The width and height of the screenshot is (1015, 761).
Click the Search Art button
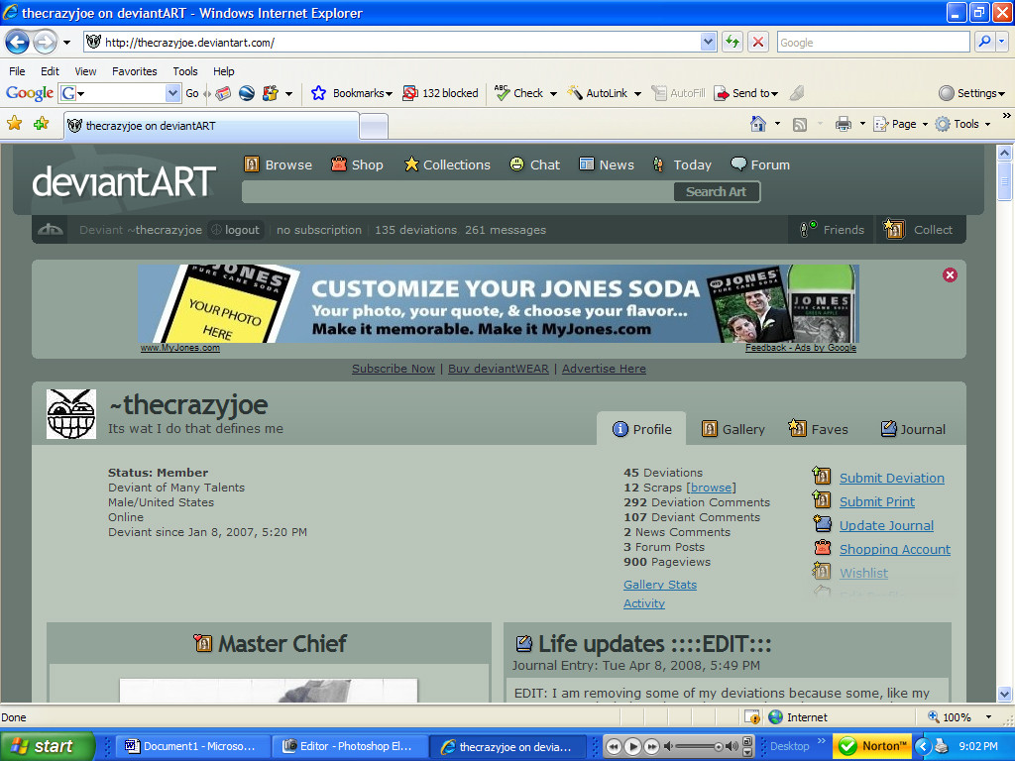tap(717, 191)
